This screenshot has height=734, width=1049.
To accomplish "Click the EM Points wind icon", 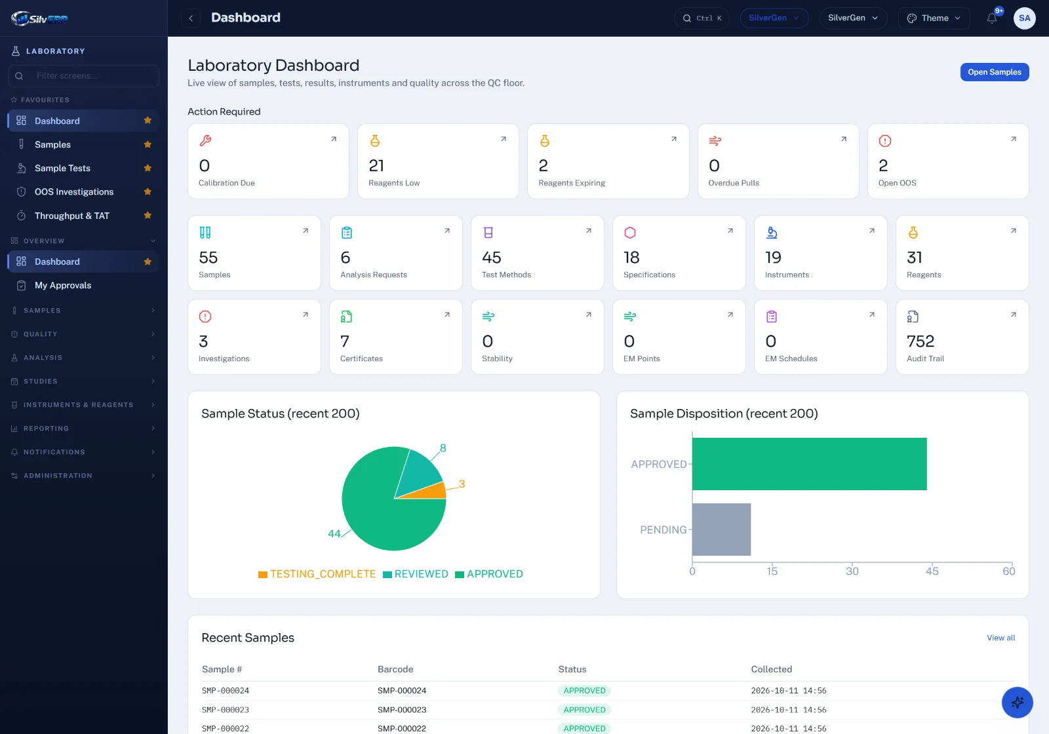I will (630, 317).
